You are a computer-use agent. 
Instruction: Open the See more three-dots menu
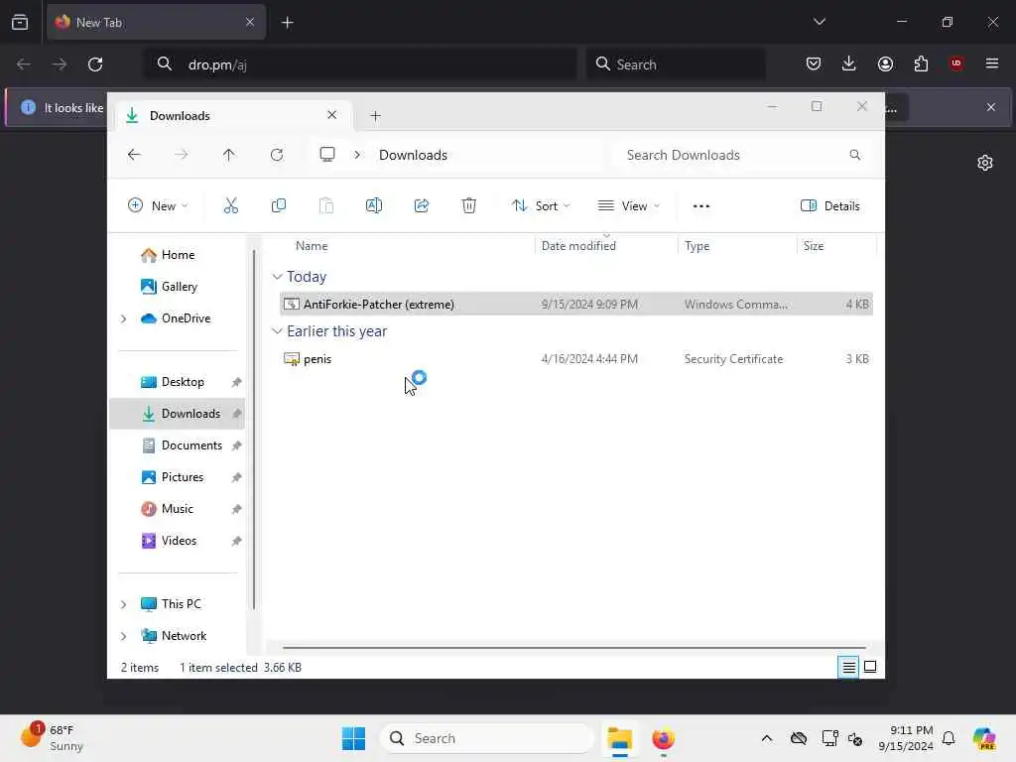[x=701, y=206]
